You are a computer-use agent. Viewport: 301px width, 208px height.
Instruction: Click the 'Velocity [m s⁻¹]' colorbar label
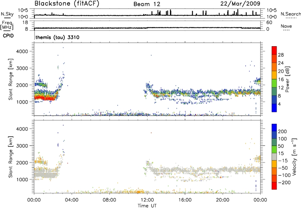click(x=294, y=157)
